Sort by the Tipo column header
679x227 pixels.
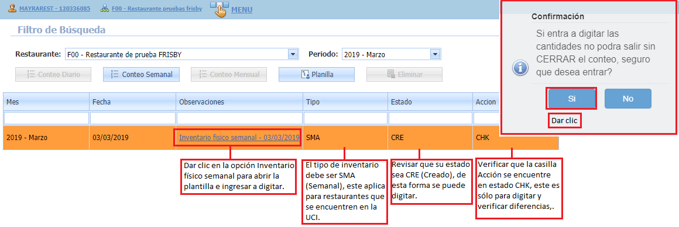click(x=345, y=102)
